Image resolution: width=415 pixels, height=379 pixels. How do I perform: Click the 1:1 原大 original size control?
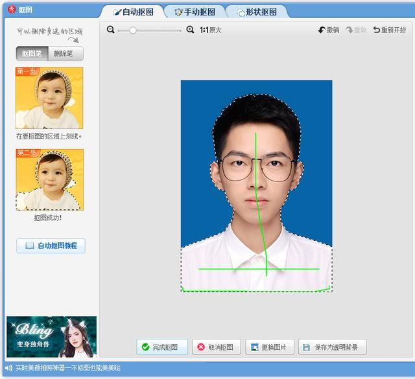coord(211,30)
